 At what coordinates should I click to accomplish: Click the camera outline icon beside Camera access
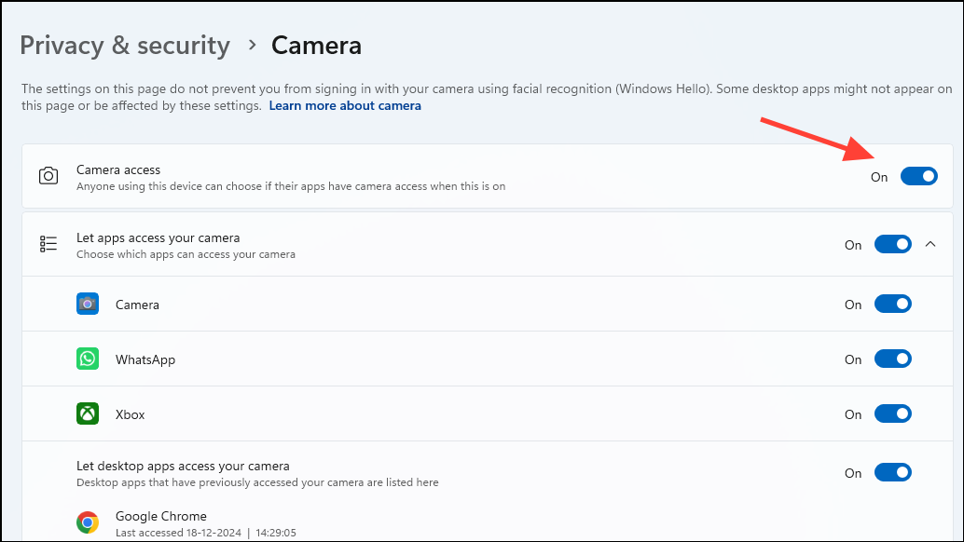[x=48, y=176]
